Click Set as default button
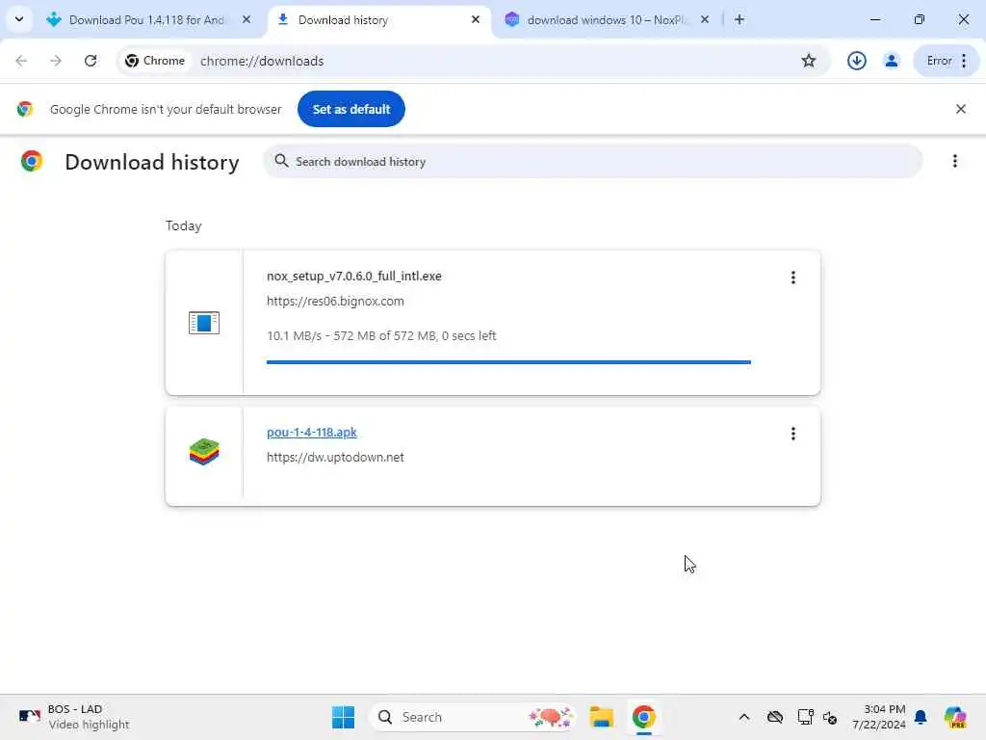This screenshot has height=740, width=986. click(350, 109)
